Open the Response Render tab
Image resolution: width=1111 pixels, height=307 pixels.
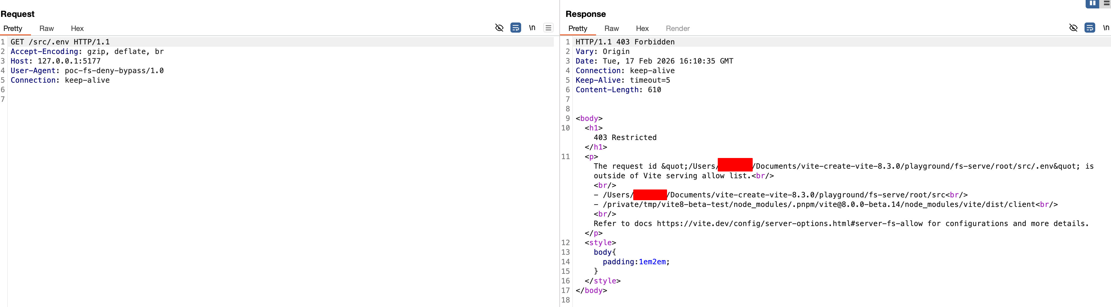point(677,28)
